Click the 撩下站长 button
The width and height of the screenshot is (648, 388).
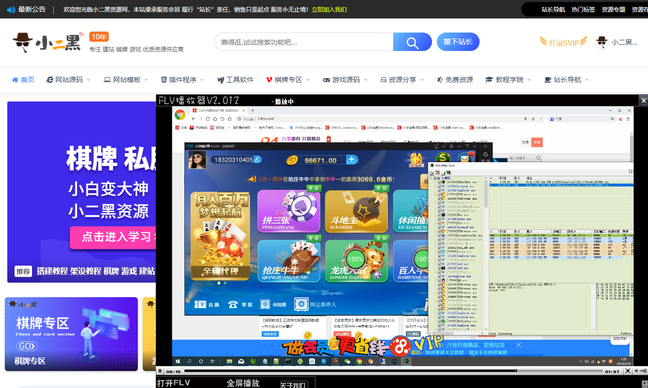[458, 42]
